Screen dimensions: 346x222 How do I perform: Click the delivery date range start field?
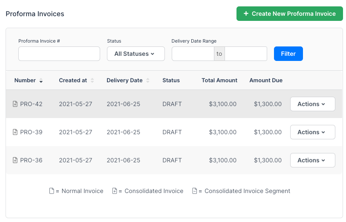coord(193,54)
